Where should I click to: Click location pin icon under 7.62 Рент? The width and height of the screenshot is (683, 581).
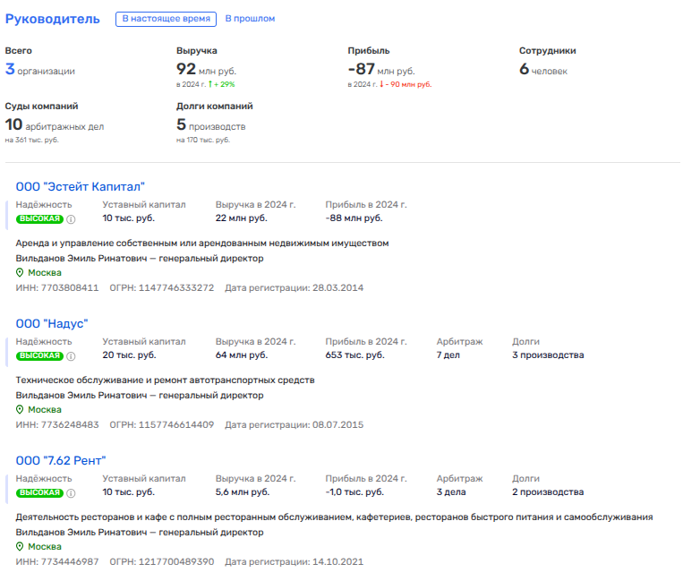[20, 547]
